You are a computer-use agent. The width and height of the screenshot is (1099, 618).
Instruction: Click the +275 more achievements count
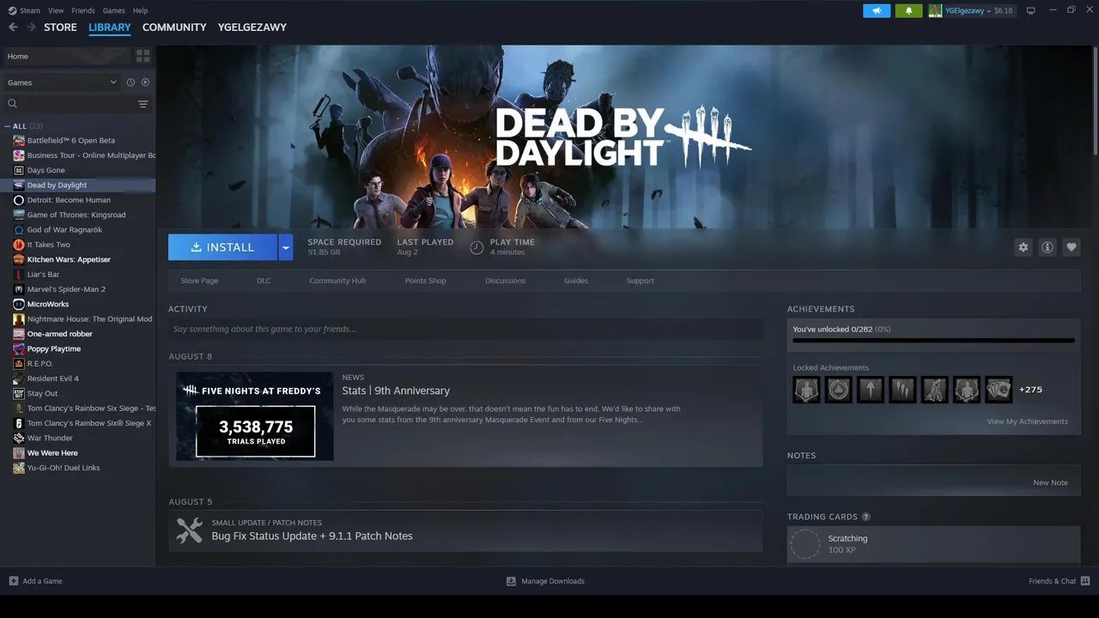pyautogui.click(x=1030, y=390)
